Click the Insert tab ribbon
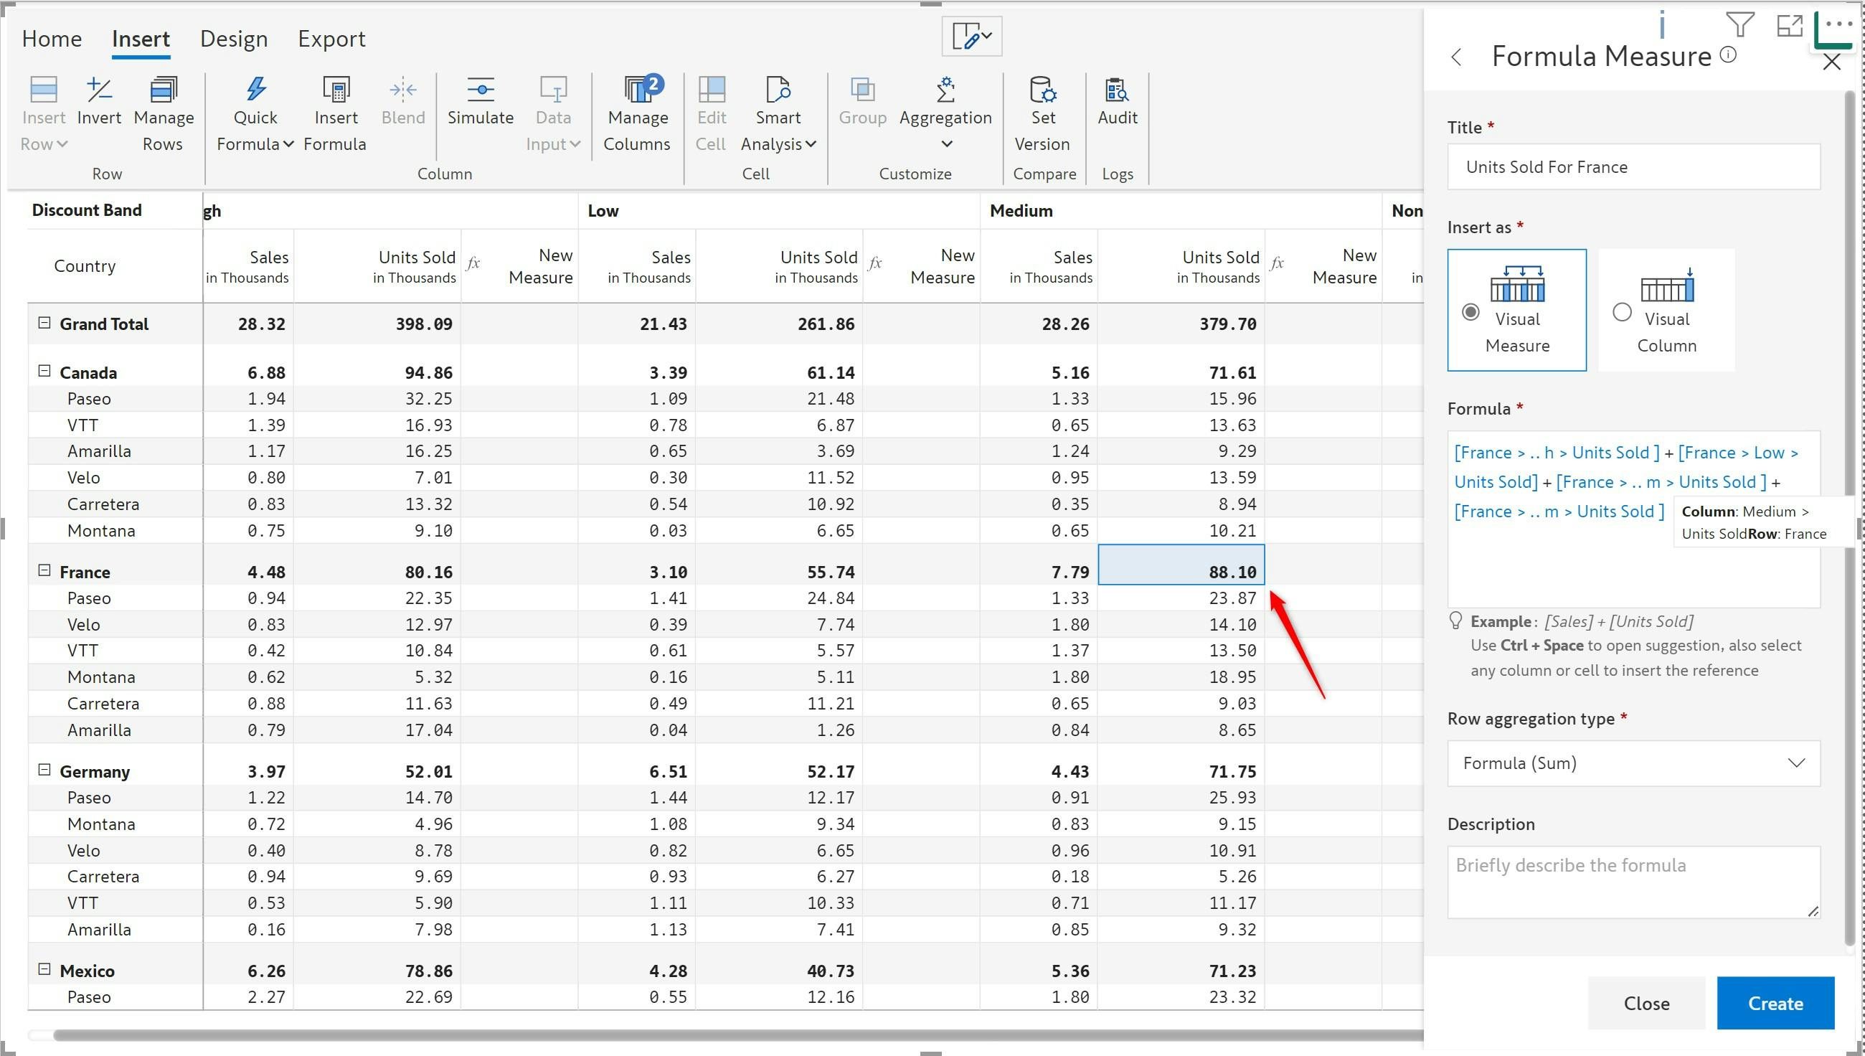The width and height of the screenshot is (1865, 1056). (140, 39)
